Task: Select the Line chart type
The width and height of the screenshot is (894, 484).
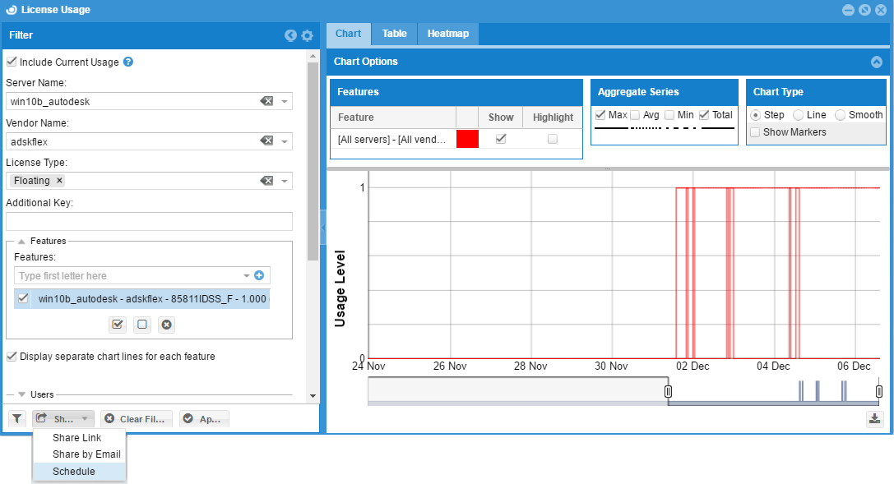Action: pos(798,115)
